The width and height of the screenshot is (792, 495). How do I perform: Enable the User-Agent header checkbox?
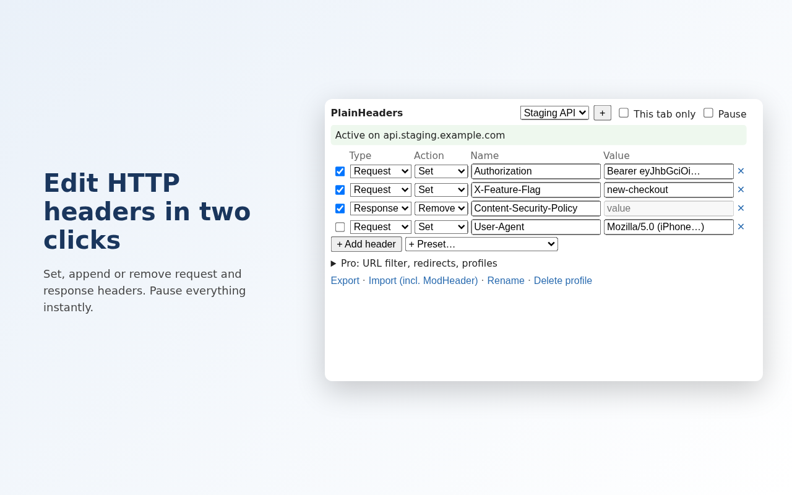(340, 227)
